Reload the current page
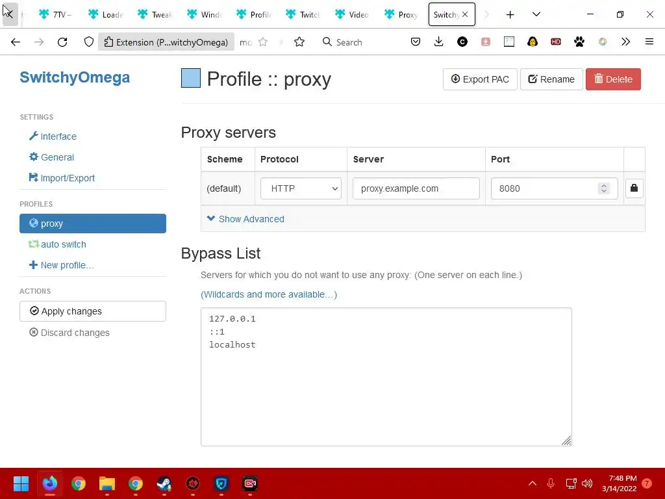The image size is (665, 499). coord(62,42)
